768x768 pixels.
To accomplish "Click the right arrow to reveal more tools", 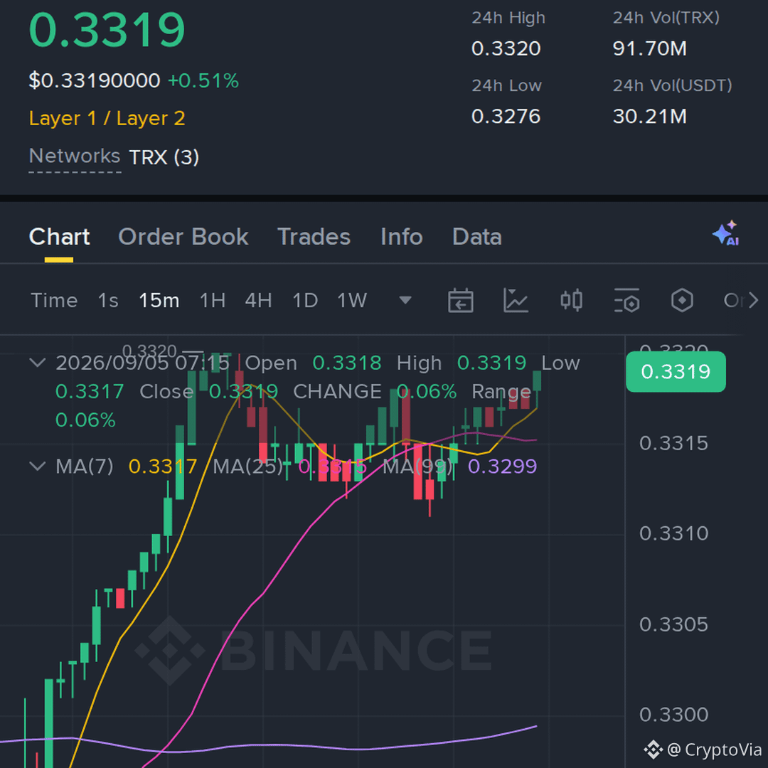I will (x=753, y=300).
